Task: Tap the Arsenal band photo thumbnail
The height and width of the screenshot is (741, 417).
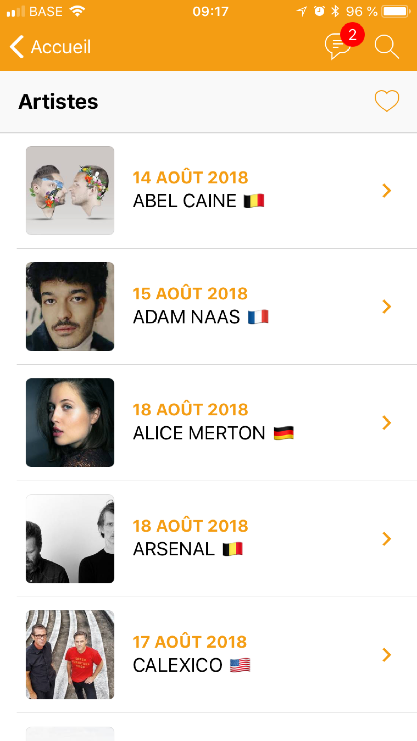Action: (70, 539)
